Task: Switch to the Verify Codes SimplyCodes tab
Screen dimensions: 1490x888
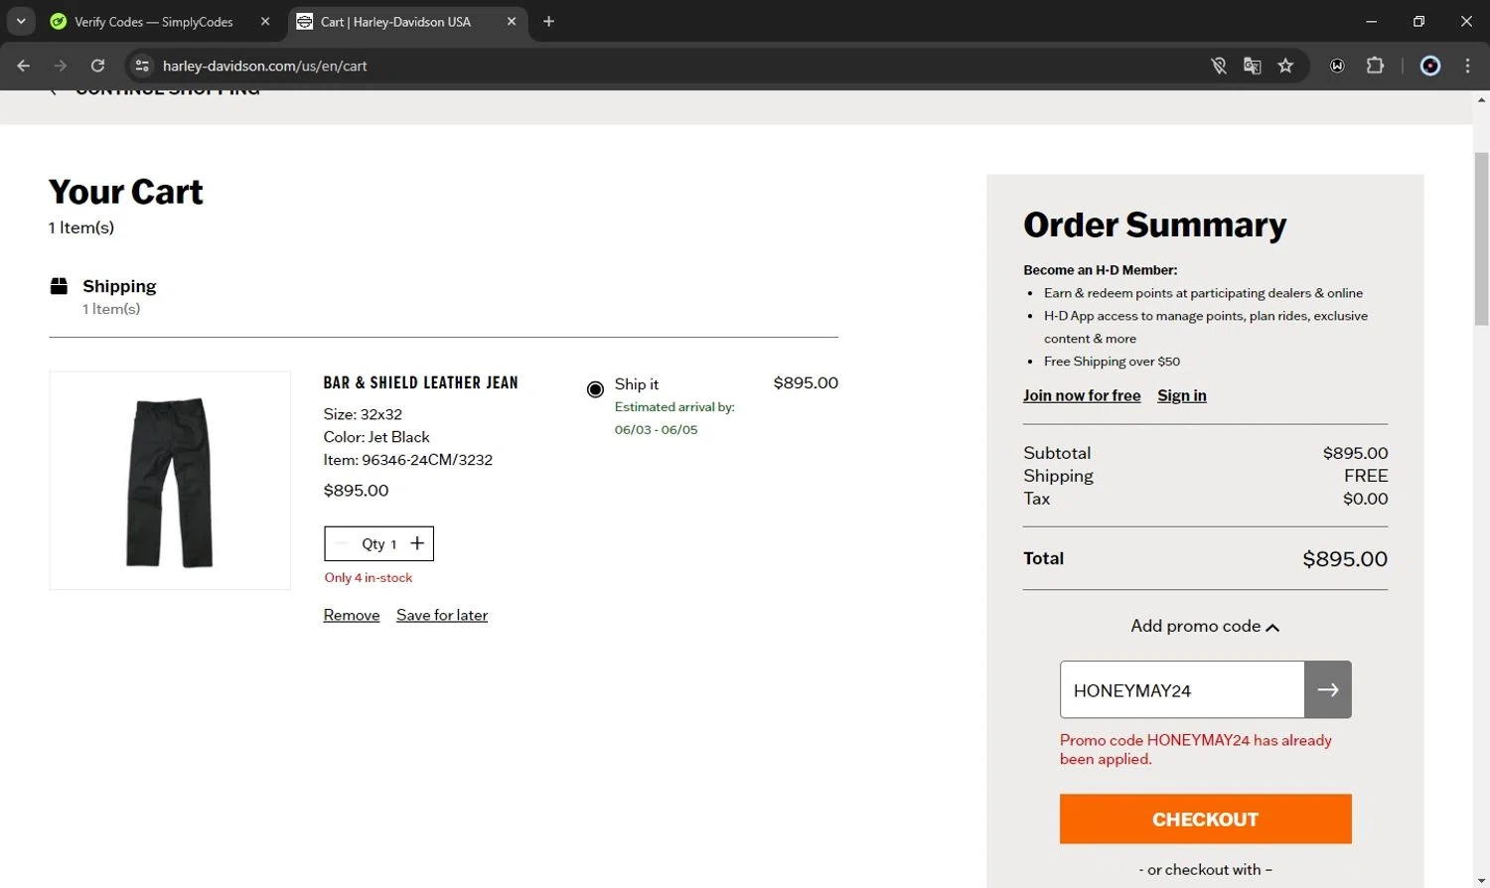Action: 154,21
